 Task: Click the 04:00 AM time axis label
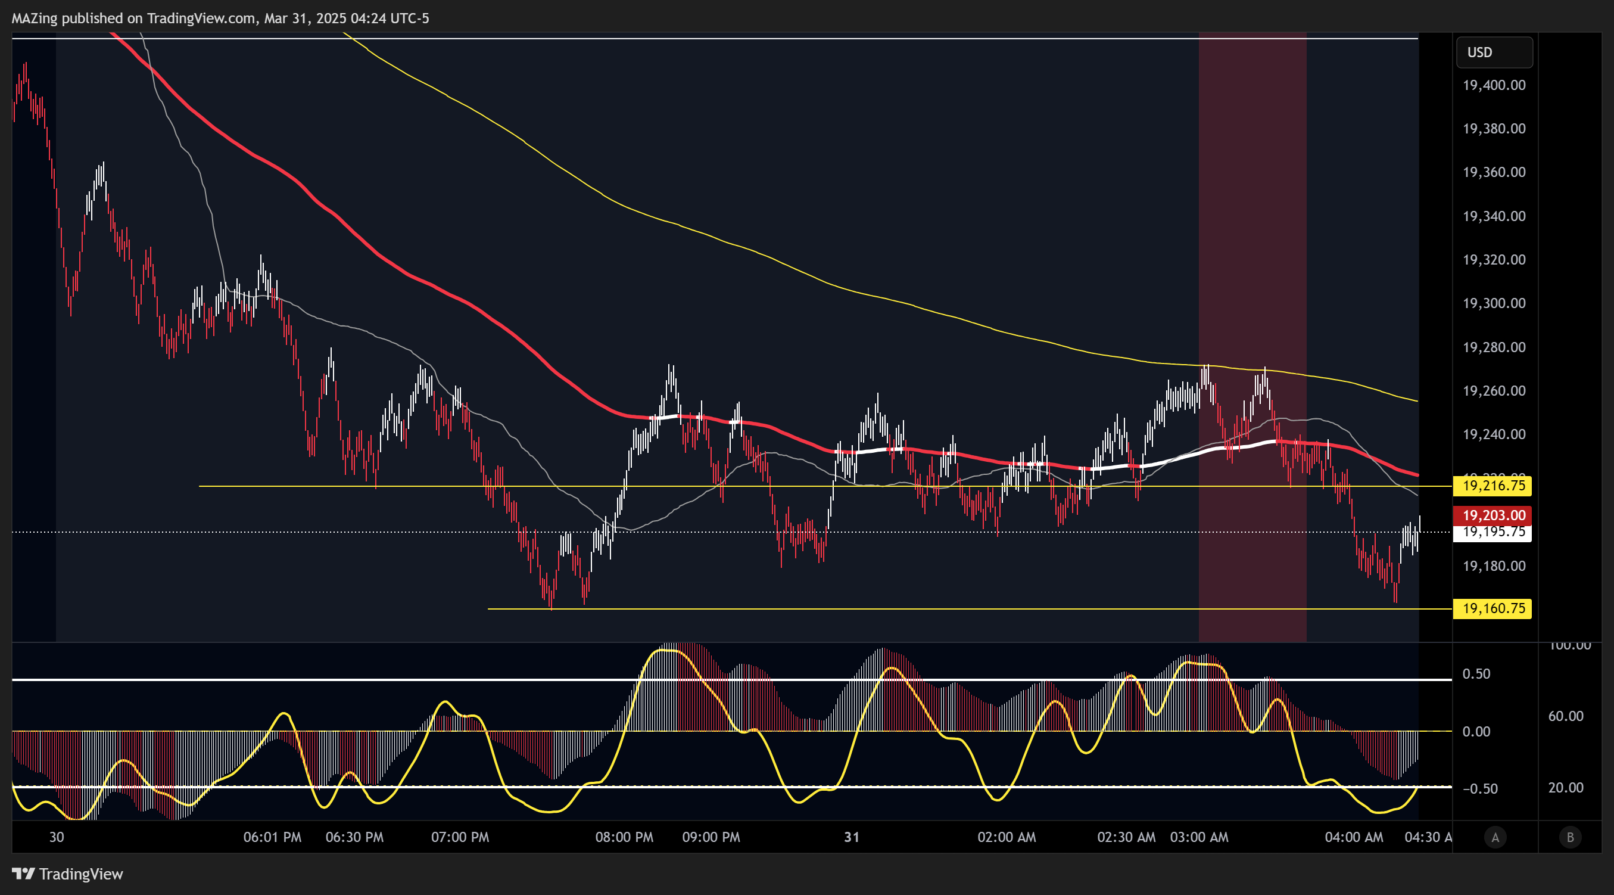pyautogui.click(x=1354, y=837)
